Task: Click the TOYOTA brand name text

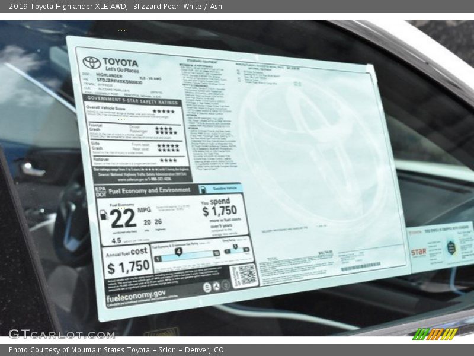Action: (120, 62)
